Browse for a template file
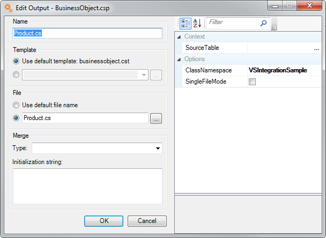The height and width of the screenshot is (238, 326). click(x=156, y=75)
